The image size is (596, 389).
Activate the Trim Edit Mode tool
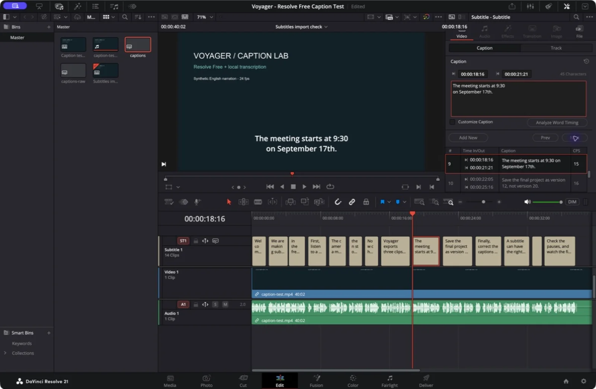(x=243, y=202)
